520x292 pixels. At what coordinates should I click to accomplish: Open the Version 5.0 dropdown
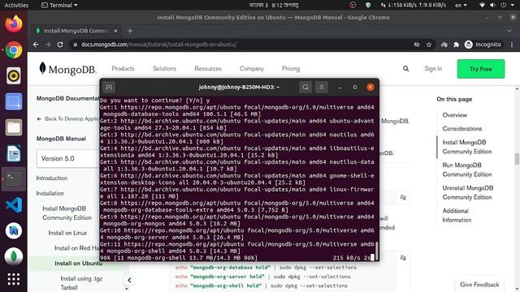[68, 159]
